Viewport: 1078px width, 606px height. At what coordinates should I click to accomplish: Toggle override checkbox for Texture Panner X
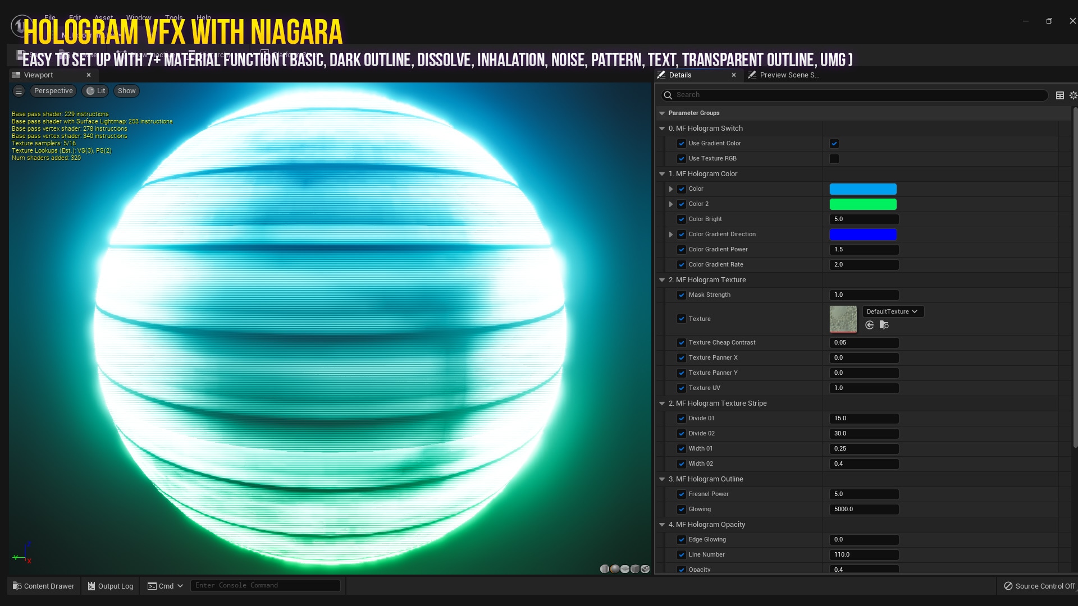682,358
